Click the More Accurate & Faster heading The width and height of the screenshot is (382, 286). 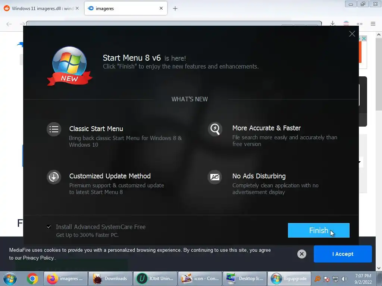[x=266, y=128]
